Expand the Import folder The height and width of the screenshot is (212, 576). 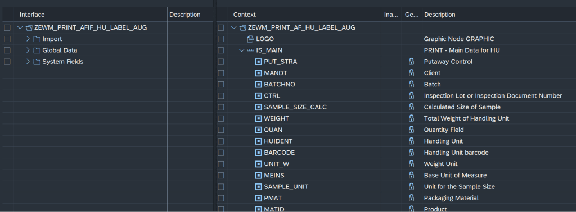point(28,39)
